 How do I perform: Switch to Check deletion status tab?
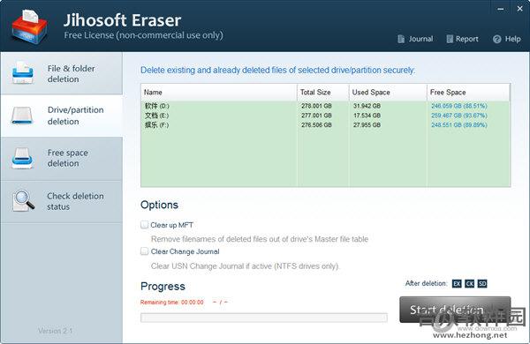pos(62,201)
